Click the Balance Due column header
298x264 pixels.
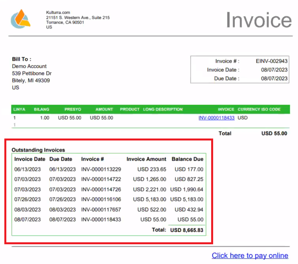point(187,159)
